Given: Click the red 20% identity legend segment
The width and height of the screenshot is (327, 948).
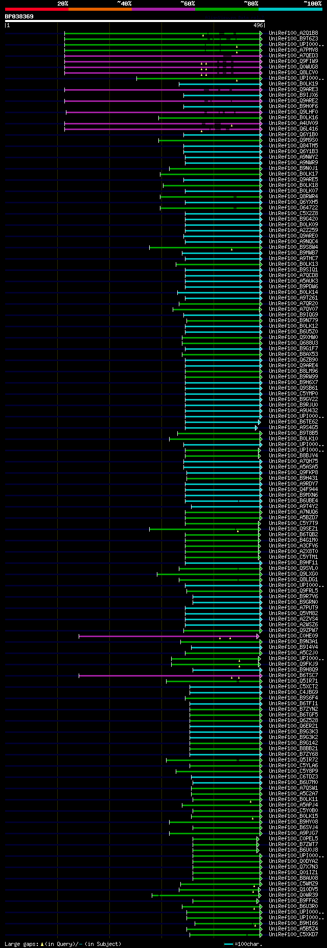Looking at the screenshot, I should click(37, 9).
